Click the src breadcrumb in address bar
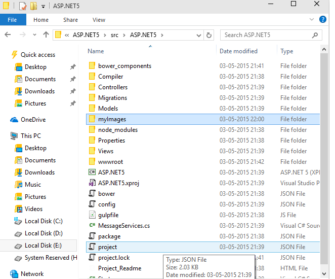The width and height of the screenshot is (335, 279). click(114, 35)
